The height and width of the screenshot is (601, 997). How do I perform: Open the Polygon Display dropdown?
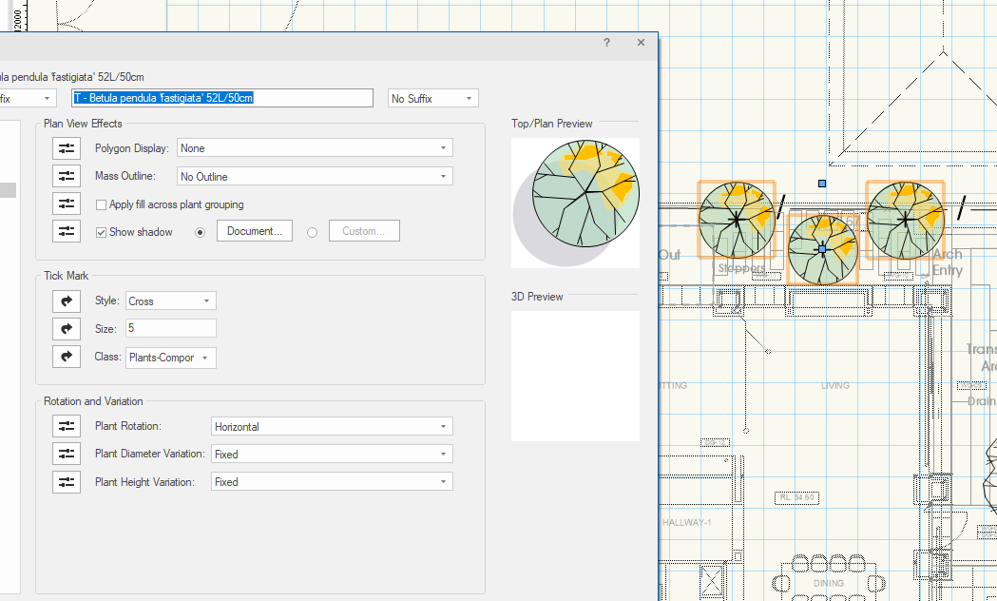click(x=315, y=148)
